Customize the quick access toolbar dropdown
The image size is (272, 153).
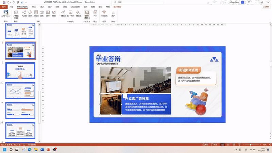(26, 2)
